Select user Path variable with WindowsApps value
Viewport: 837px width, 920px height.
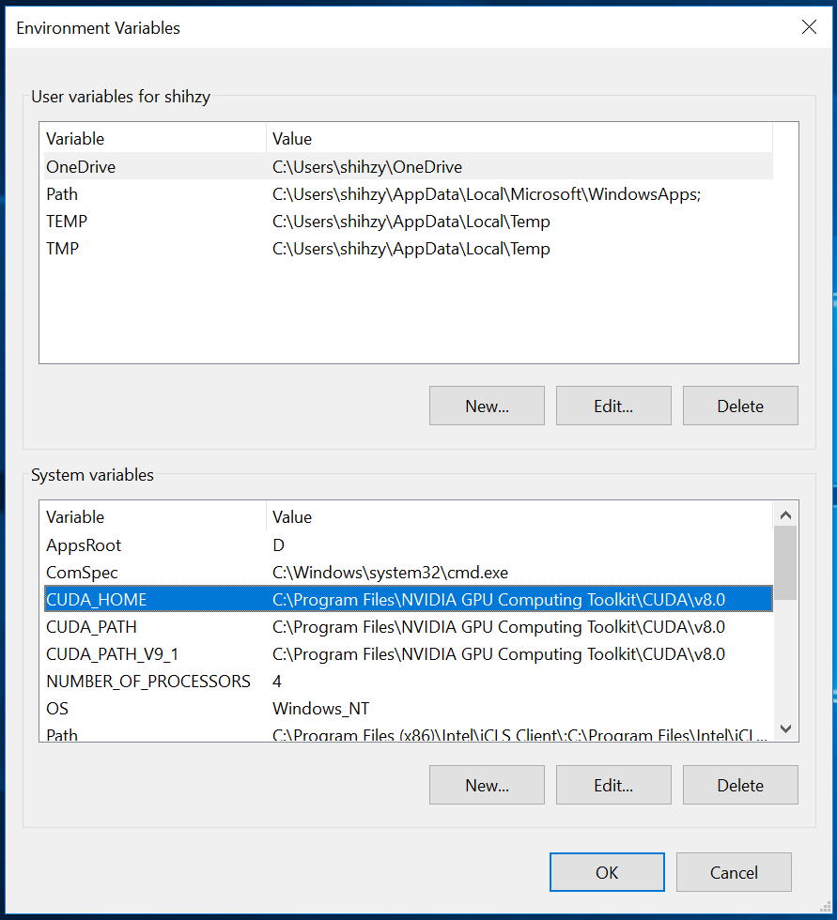coord(409,194)
